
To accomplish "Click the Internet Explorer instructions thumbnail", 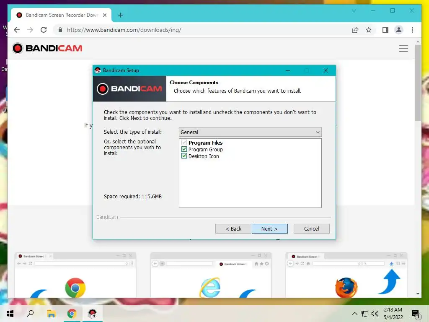I will point(211,275).
